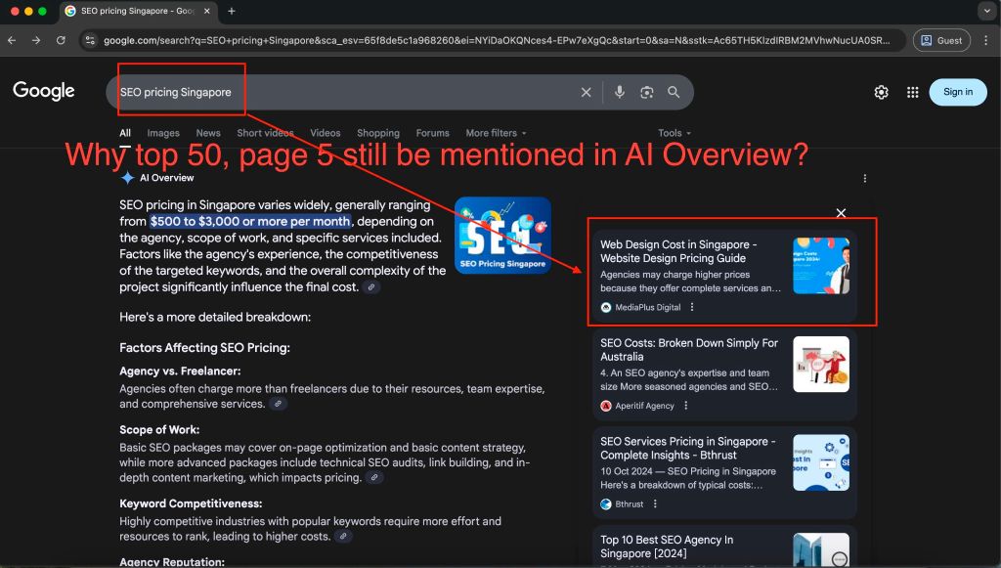Clear the search box text
The image size is (1001, 568).
coord(586,92)
